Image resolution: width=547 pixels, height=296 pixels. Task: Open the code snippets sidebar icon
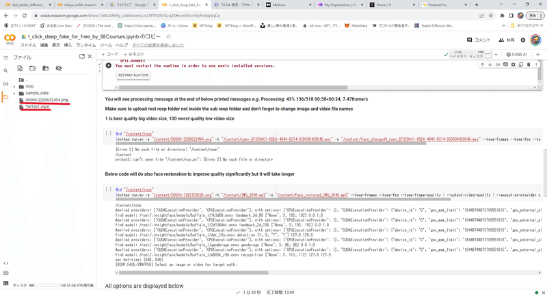coord(5,263)
